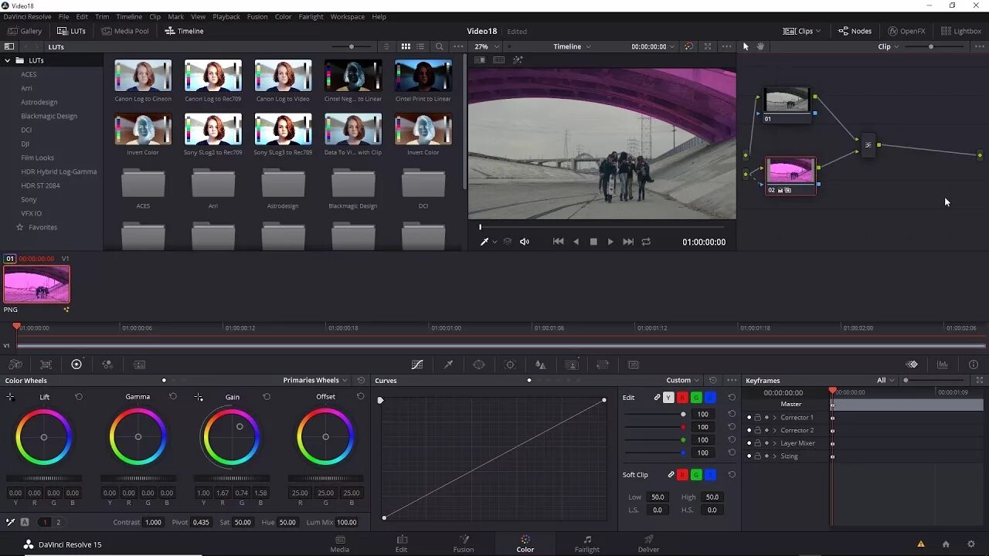
Task: Reset all Primaries Wheels
Action: (x=361, y=380)
